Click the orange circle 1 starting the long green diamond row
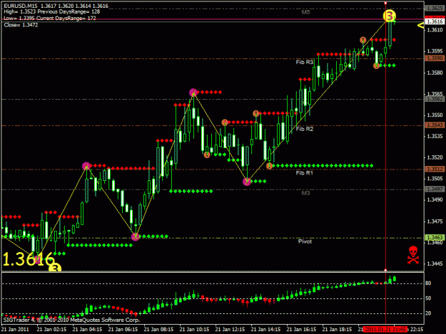Image resolution: width=446 pixels, height=334 pixels. [x=269, y=166]
